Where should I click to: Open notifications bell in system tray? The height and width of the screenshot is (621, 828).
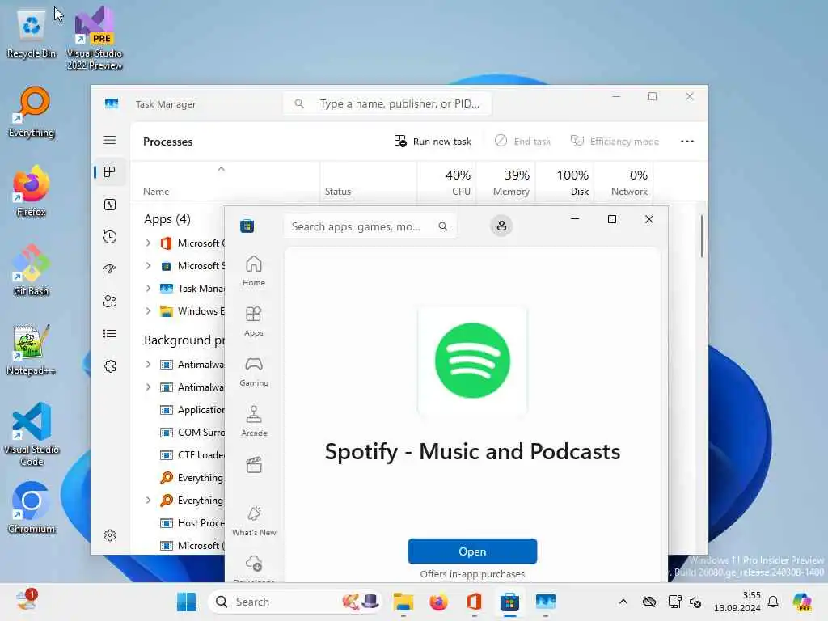pyautogui.click(x=773, y=602)
